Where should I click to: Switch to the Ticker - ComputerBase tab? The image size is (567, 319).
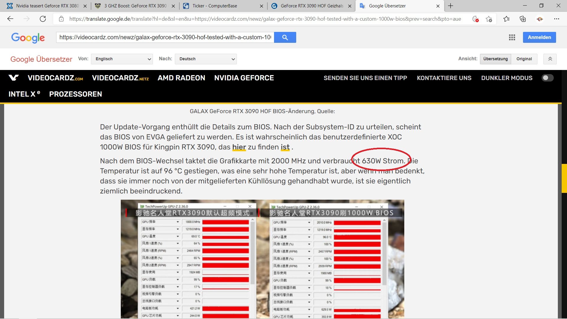pos(215,6)
